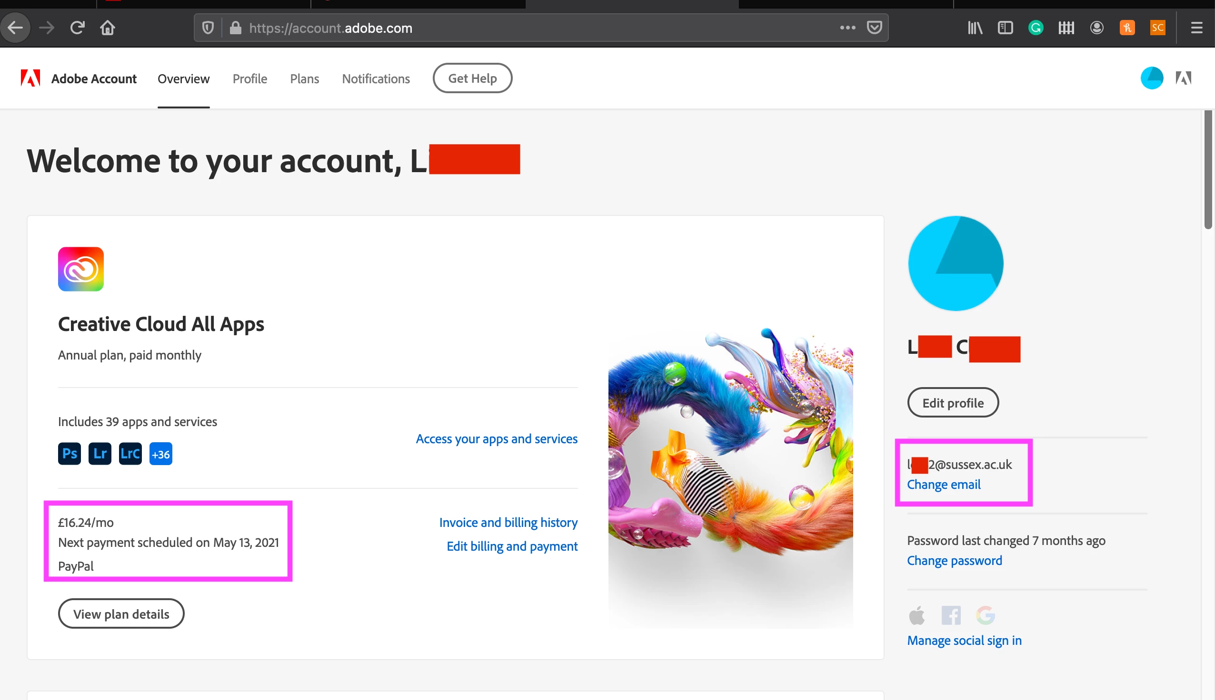
Task: Click the Save to Pocket icon
Action: click(x=874, y=28)
